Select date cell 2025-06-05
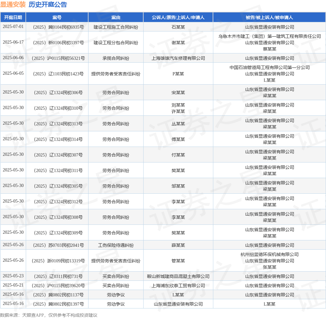The width and height of the screenshot is (326, 318). coord(13,73)
